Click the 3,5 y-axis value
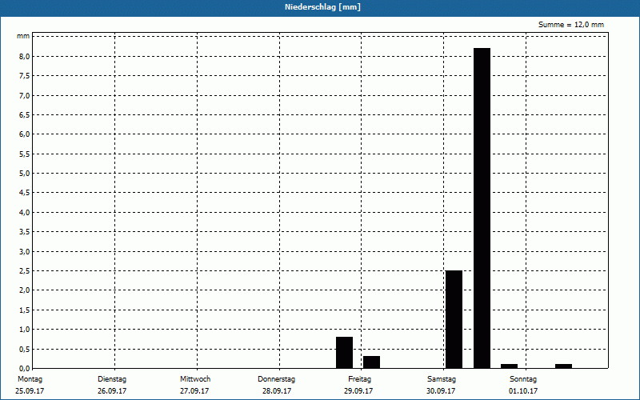The image size is (640, 400). pos(25,232)
